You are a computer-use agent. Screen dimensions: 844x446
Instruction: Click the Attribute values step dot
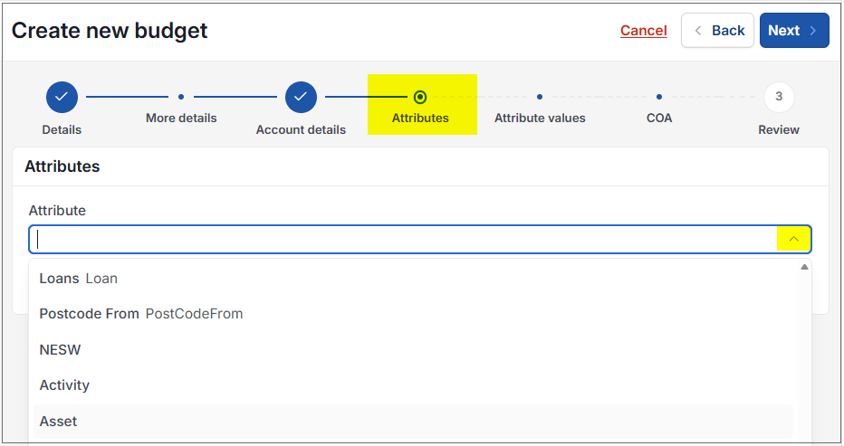point(540,97)
